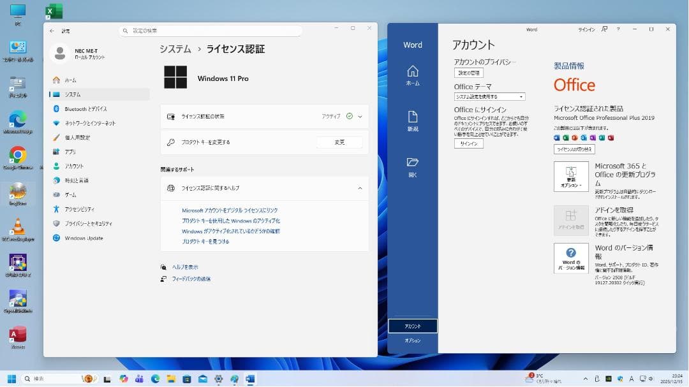Click the アドインを取得 add-ins icon

[571, 220]
